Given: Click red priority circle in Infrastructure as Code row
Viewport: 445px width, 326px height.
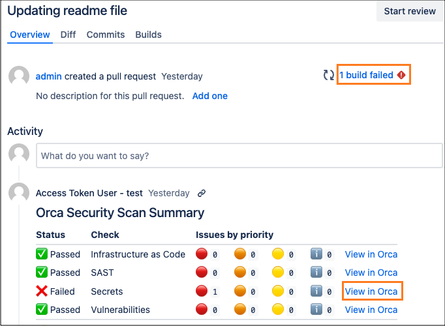Looking at the screenshot, I should (202, 254).
